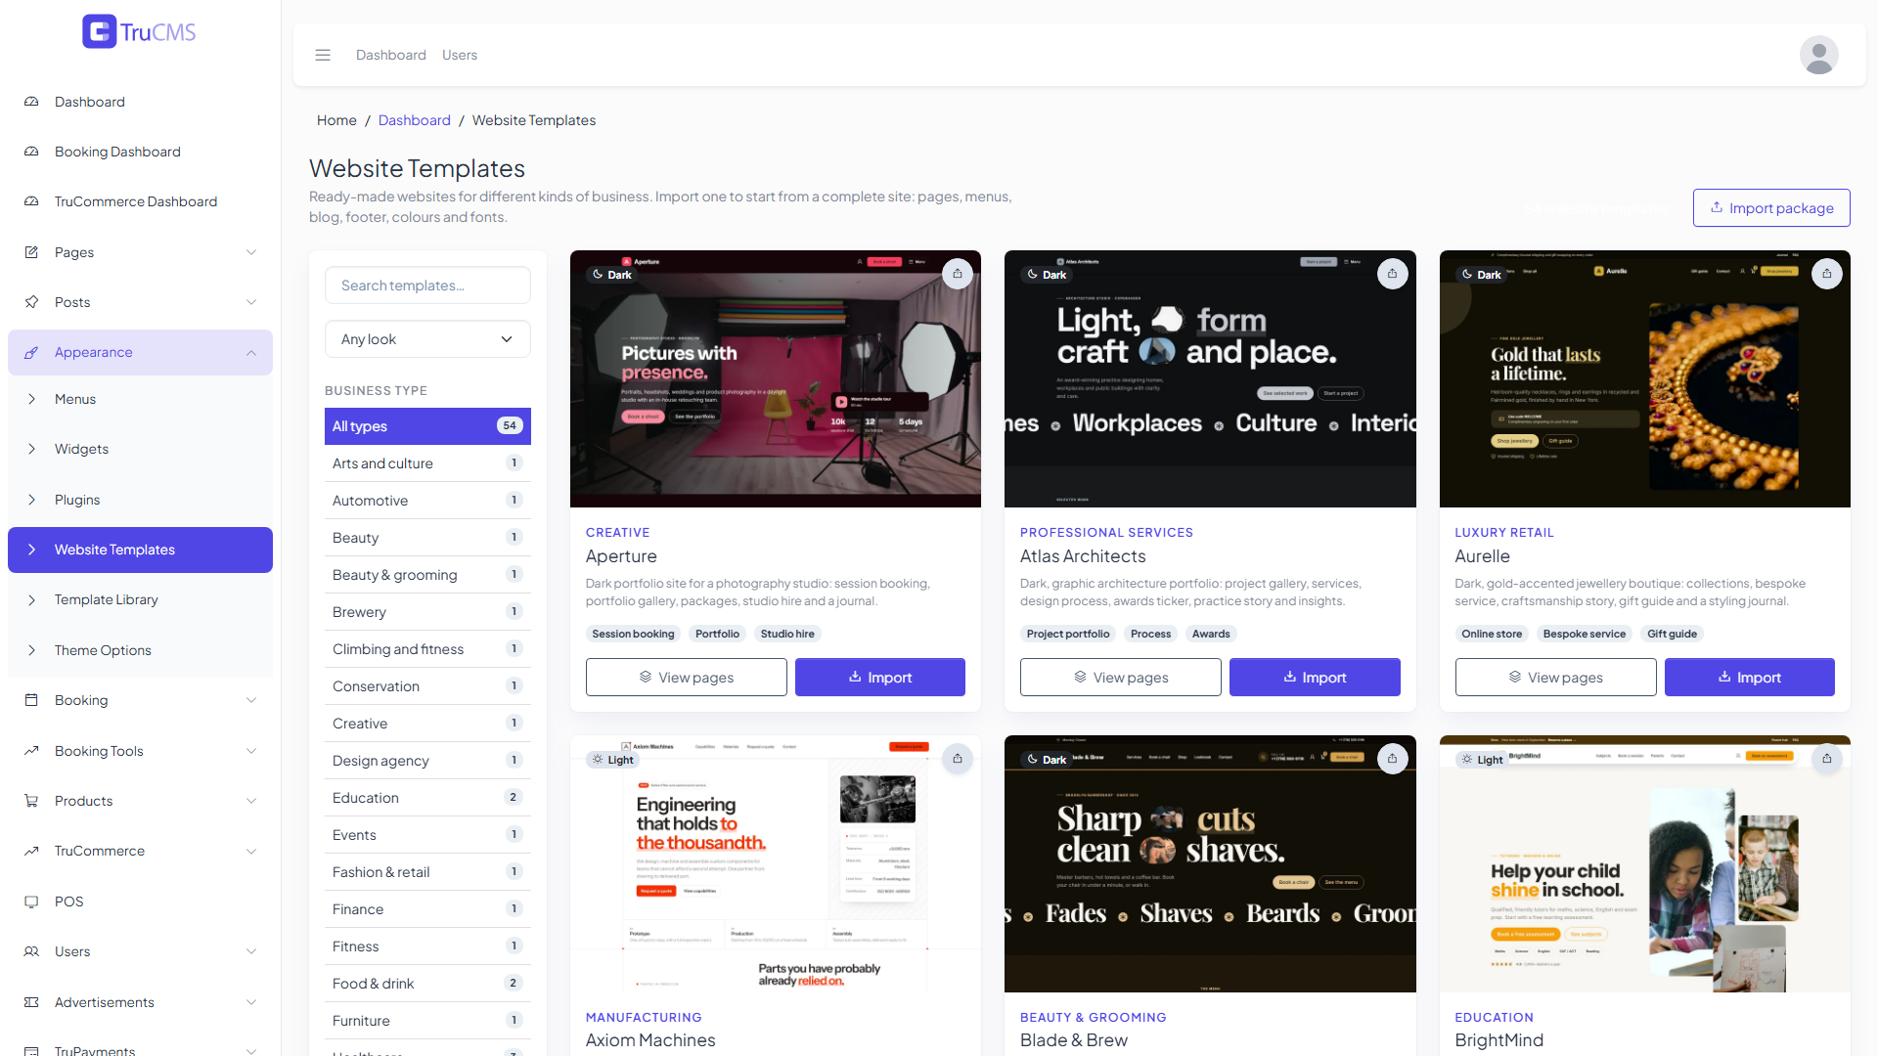Click the share icon on Atlas Architects thumbnail

coord(1392,274)
